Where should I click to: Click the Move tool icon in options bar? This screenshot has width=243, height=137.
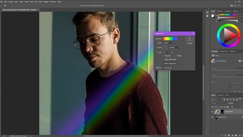point(5,6)
